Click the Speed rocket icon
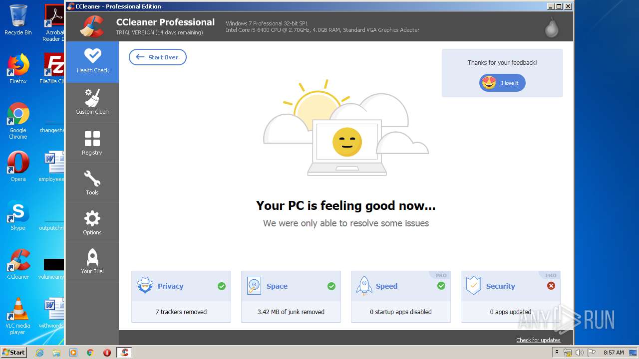Screen dimensions: 639x359 pos(364,286)
